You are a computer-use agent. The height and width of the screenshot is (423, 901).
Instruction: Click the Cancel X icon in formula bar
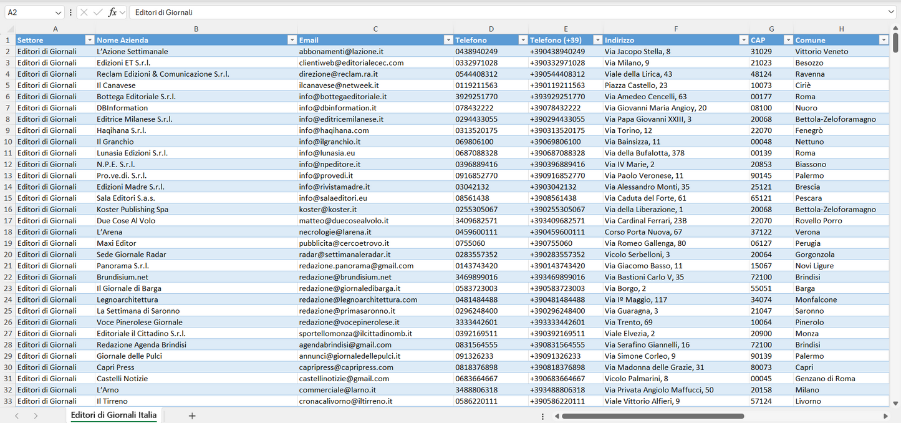coord(84,12)
